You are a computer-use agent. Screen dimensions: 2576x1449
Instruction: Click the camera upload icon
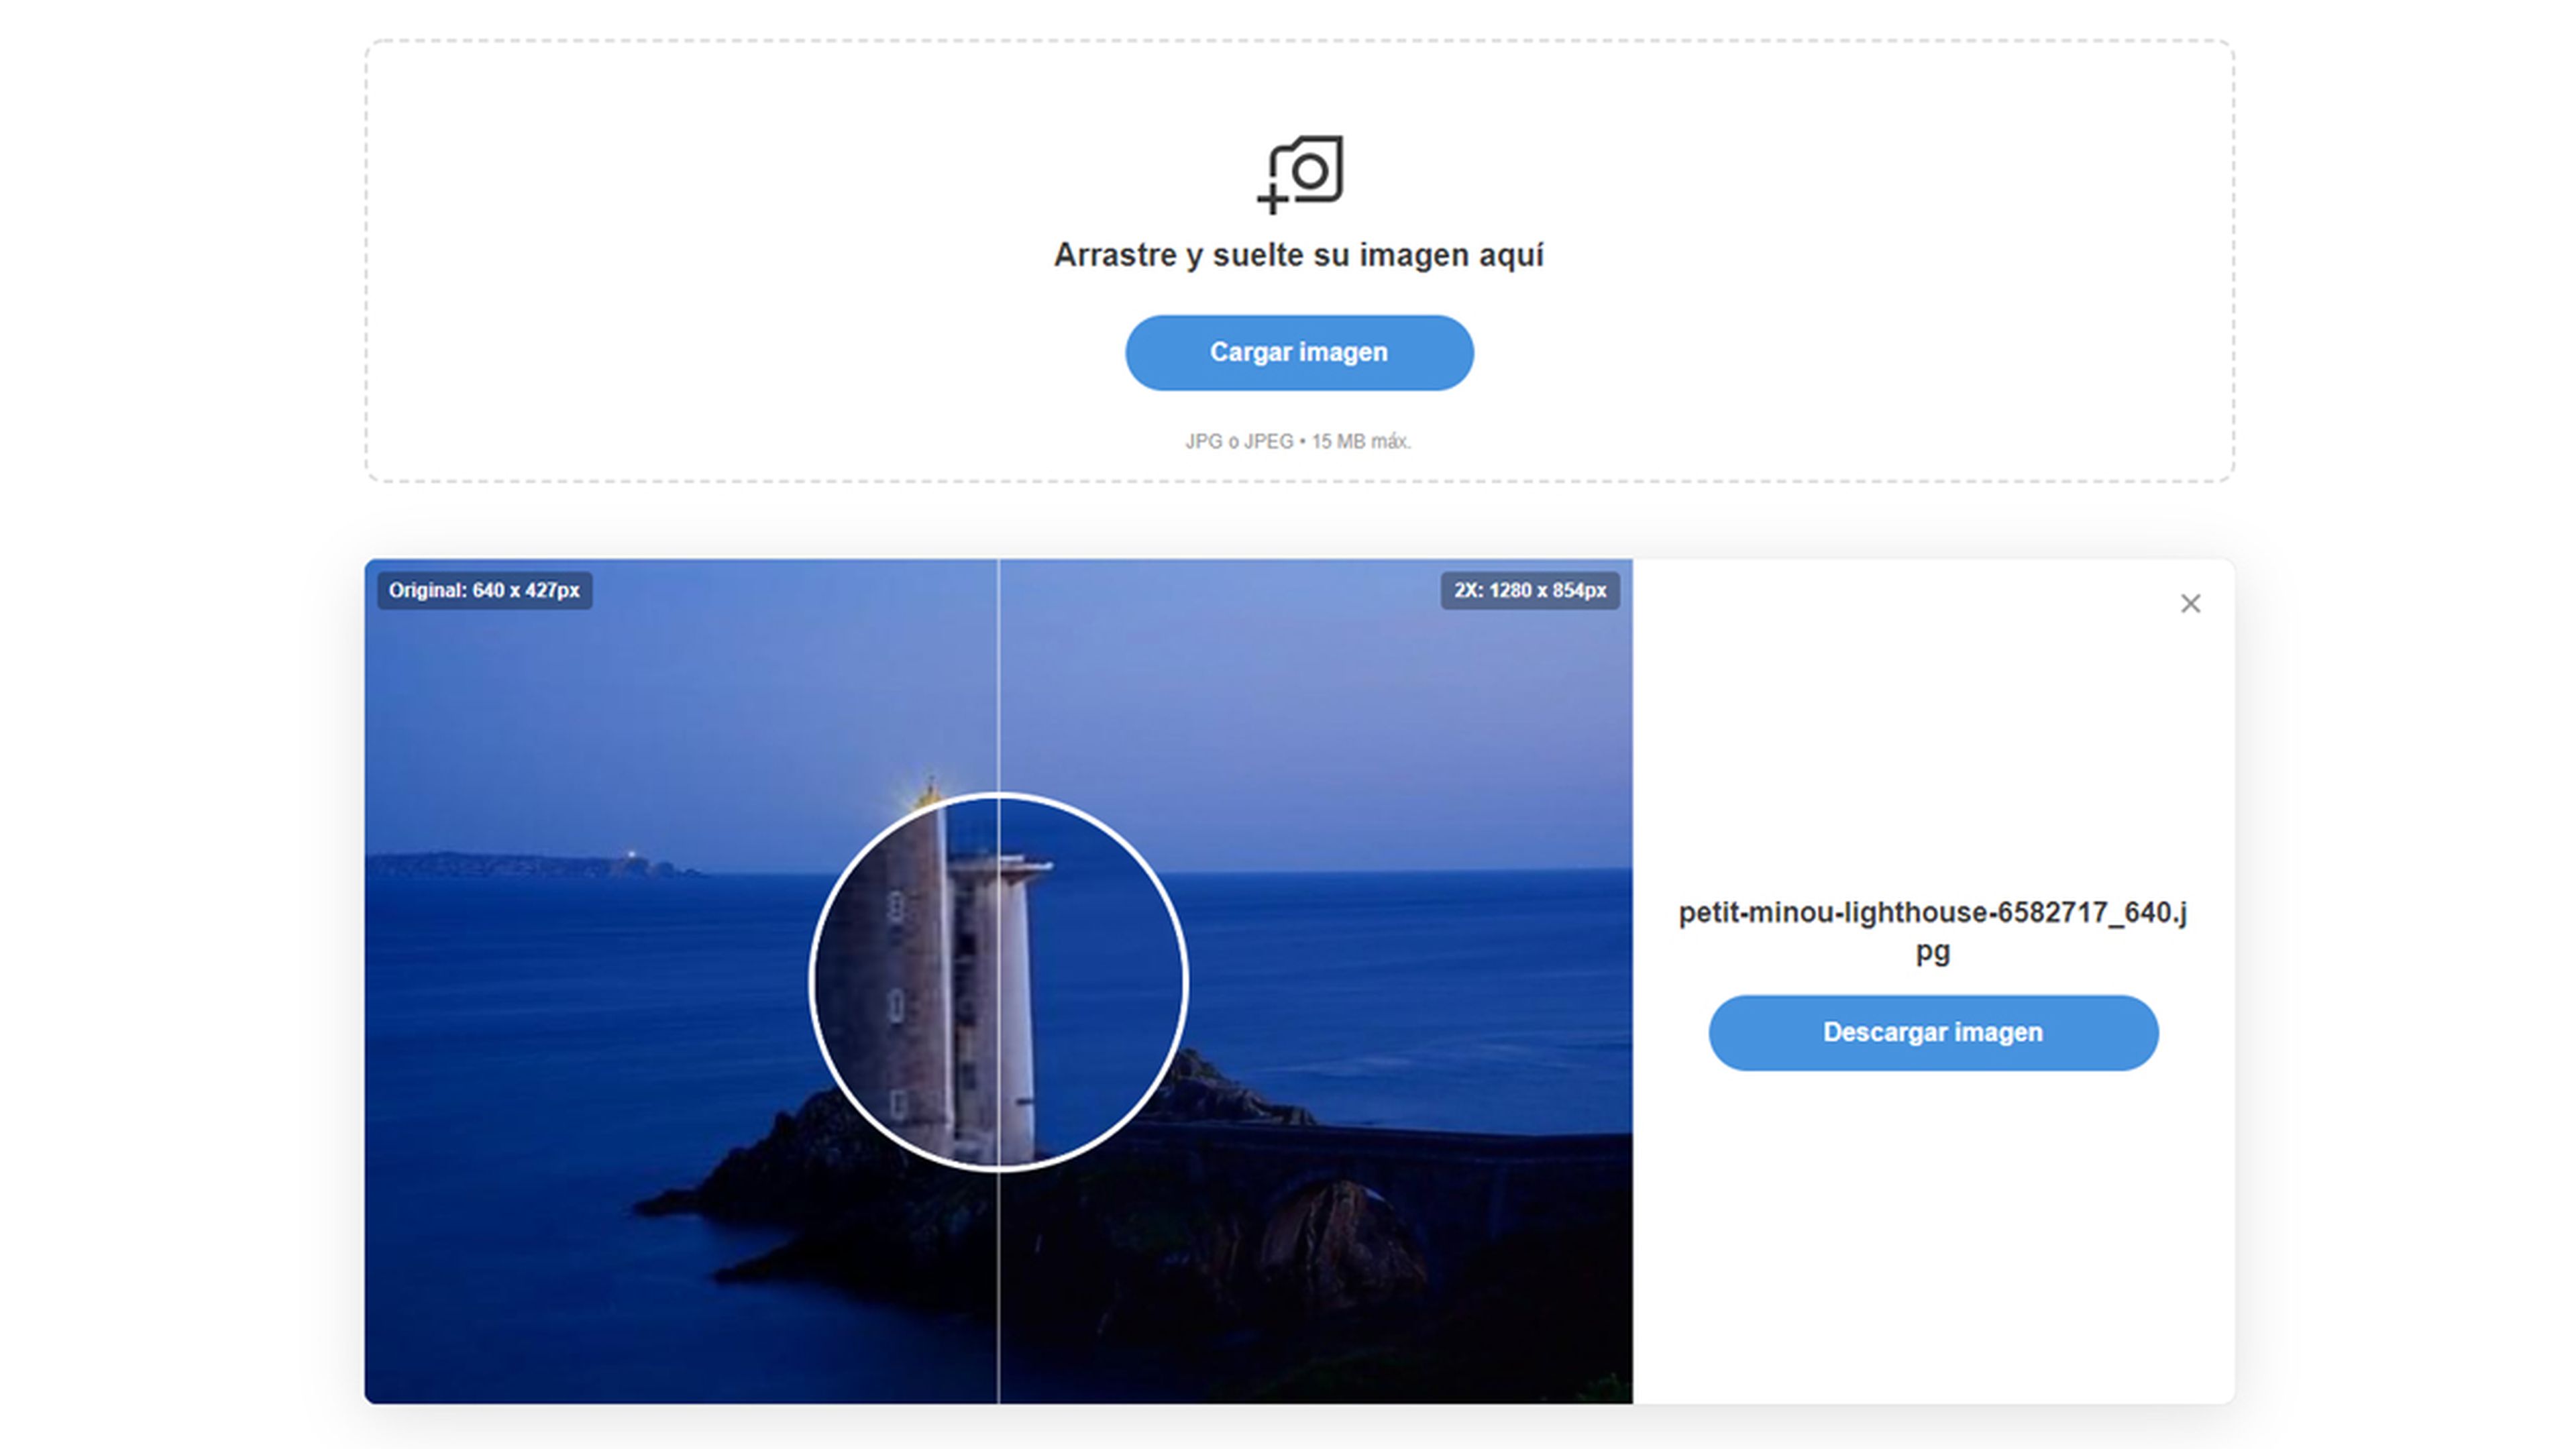tap(1300, 175)
